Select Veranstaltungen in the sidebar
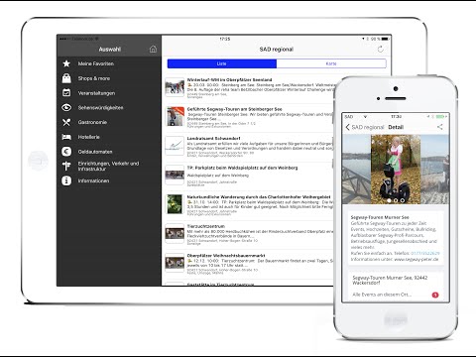 [x=96, y=93]
